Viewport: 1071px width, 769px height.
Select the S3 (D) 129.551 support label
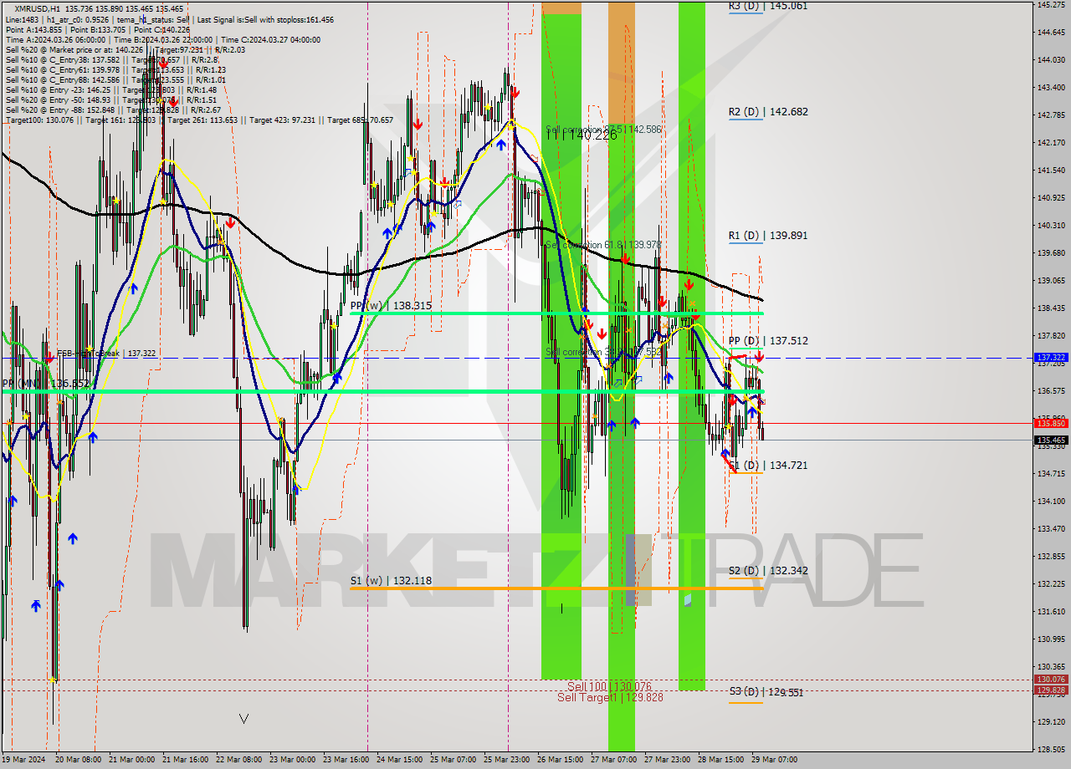click(766, 692)
